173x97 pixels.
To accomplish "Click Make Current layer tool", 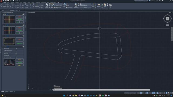I will click(59, 6).
